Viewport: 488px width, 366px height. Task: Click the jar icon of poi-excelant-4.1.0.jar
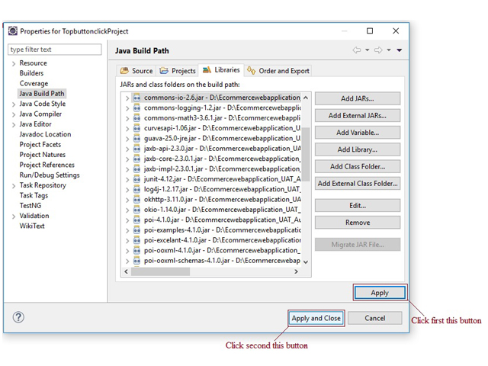pyautogui.click(x=137, y=240)
